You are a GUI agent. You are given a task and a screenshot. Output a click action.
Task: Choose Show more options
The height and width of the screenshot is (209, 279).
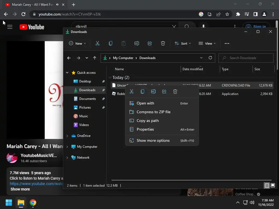(x=162, y=141)
